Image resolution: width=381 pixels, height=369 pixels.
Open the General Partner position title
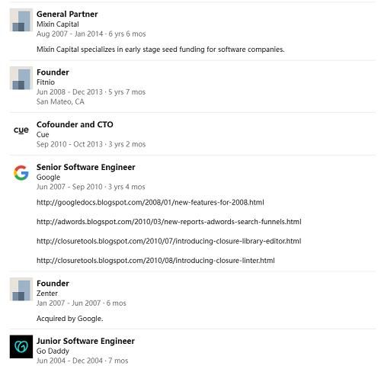tap(67, 14)
